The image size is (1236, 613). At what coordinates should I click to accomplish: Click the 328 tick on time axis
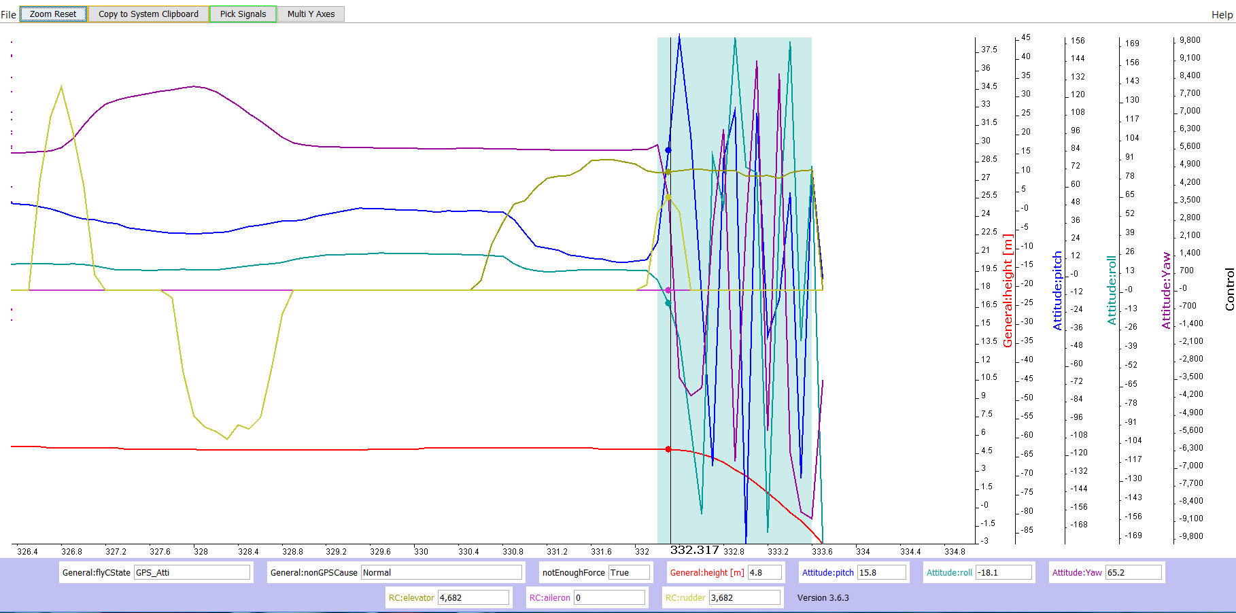[x=201, y=551]
